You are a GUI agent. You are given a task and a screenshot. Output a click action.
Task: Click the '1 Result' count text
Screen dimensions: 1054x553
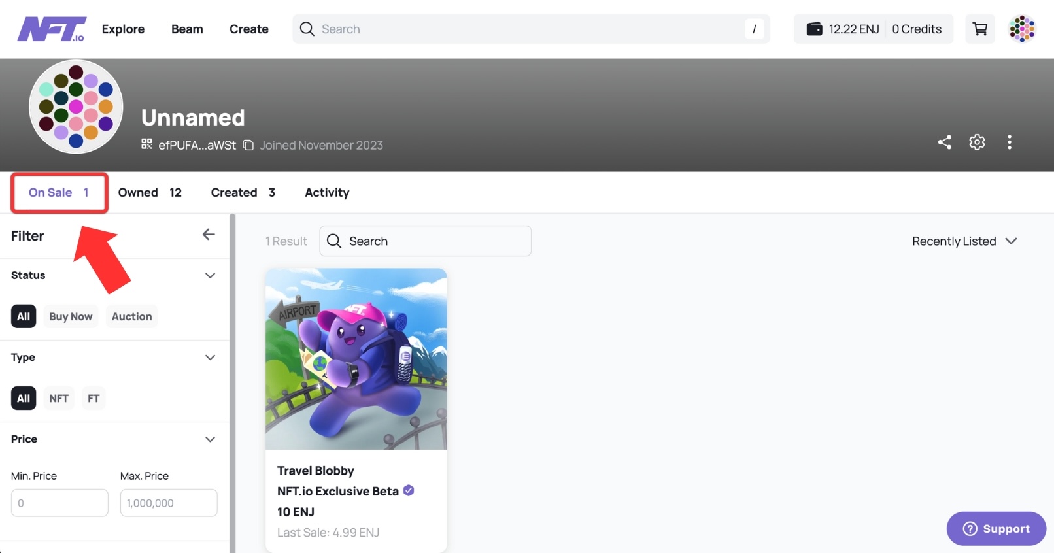click(286, 241)
